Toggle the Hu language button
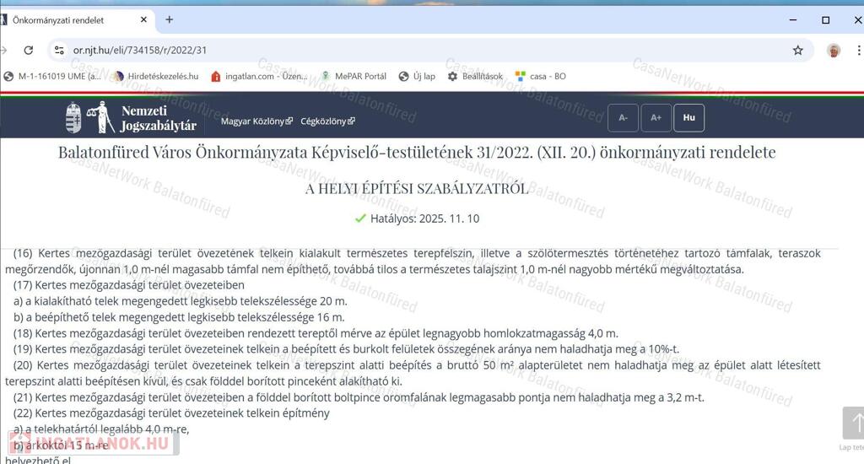This screenshot has height=464, width=864. [688, 118]
